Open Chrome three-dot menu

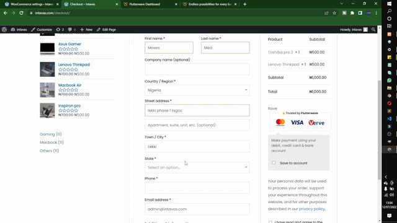coord(377,13)
